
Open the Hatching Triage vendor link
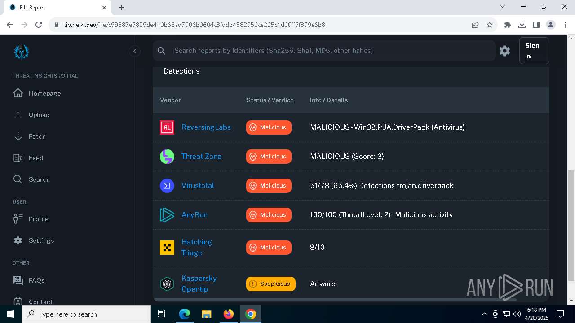196,247
